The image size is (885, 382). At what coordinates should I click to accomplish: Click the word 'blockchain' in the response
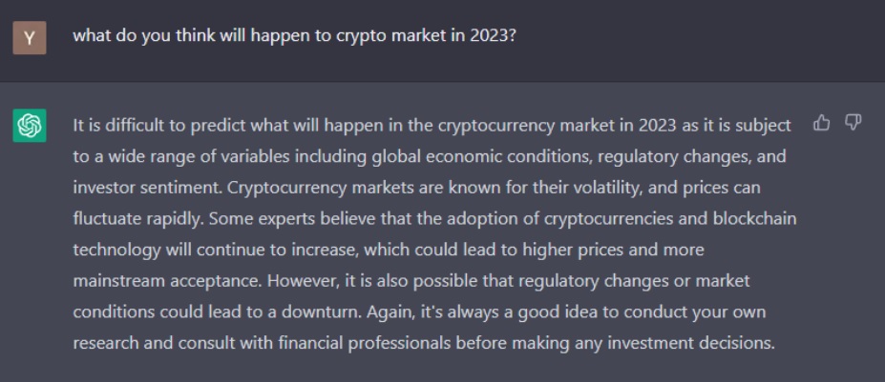754,218
